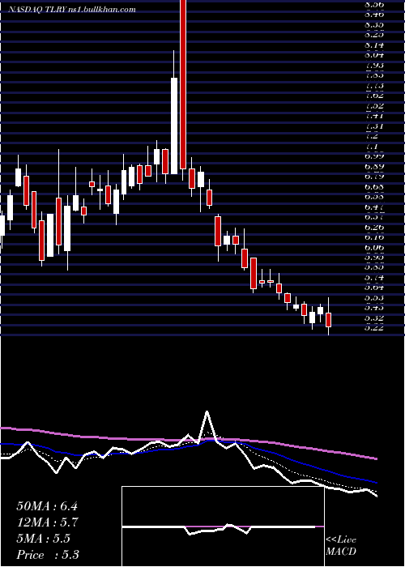Click the last red candlestick on the right
Image resolution: width=405 pixels, height=567 pixels.
pyautogui.click(x=328, y=320)
